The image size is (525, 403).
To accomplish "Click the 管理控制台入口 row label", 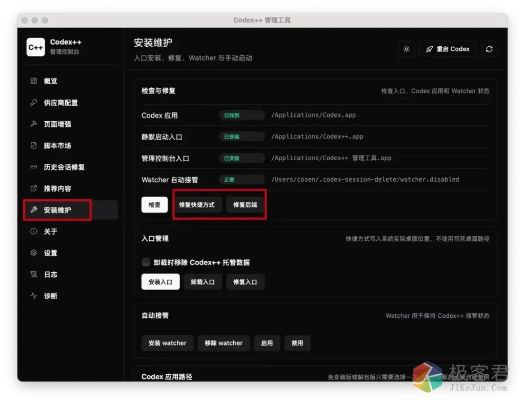I will [x=165, y=158].
